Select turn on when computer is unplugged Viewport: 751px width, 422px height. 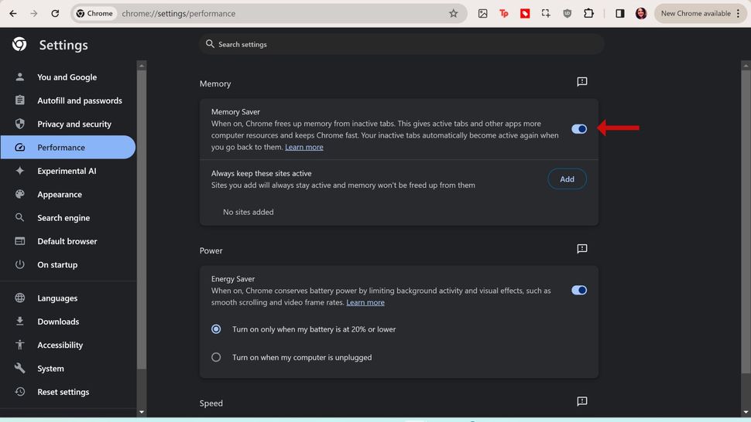coord(217,357)
